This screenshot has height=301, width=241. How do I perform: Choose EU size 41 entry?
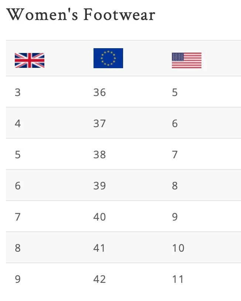[99, 248]
